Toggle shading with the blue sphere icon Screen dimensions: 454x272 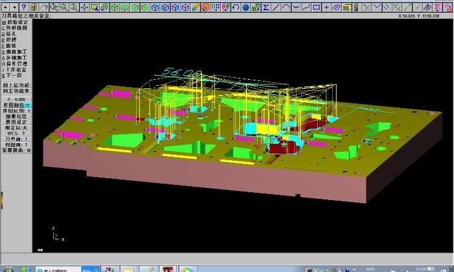click(x=246, y=7)
